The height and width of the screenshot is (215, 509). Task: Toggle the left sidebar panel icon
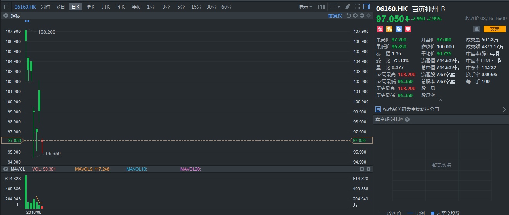(6, 7)
